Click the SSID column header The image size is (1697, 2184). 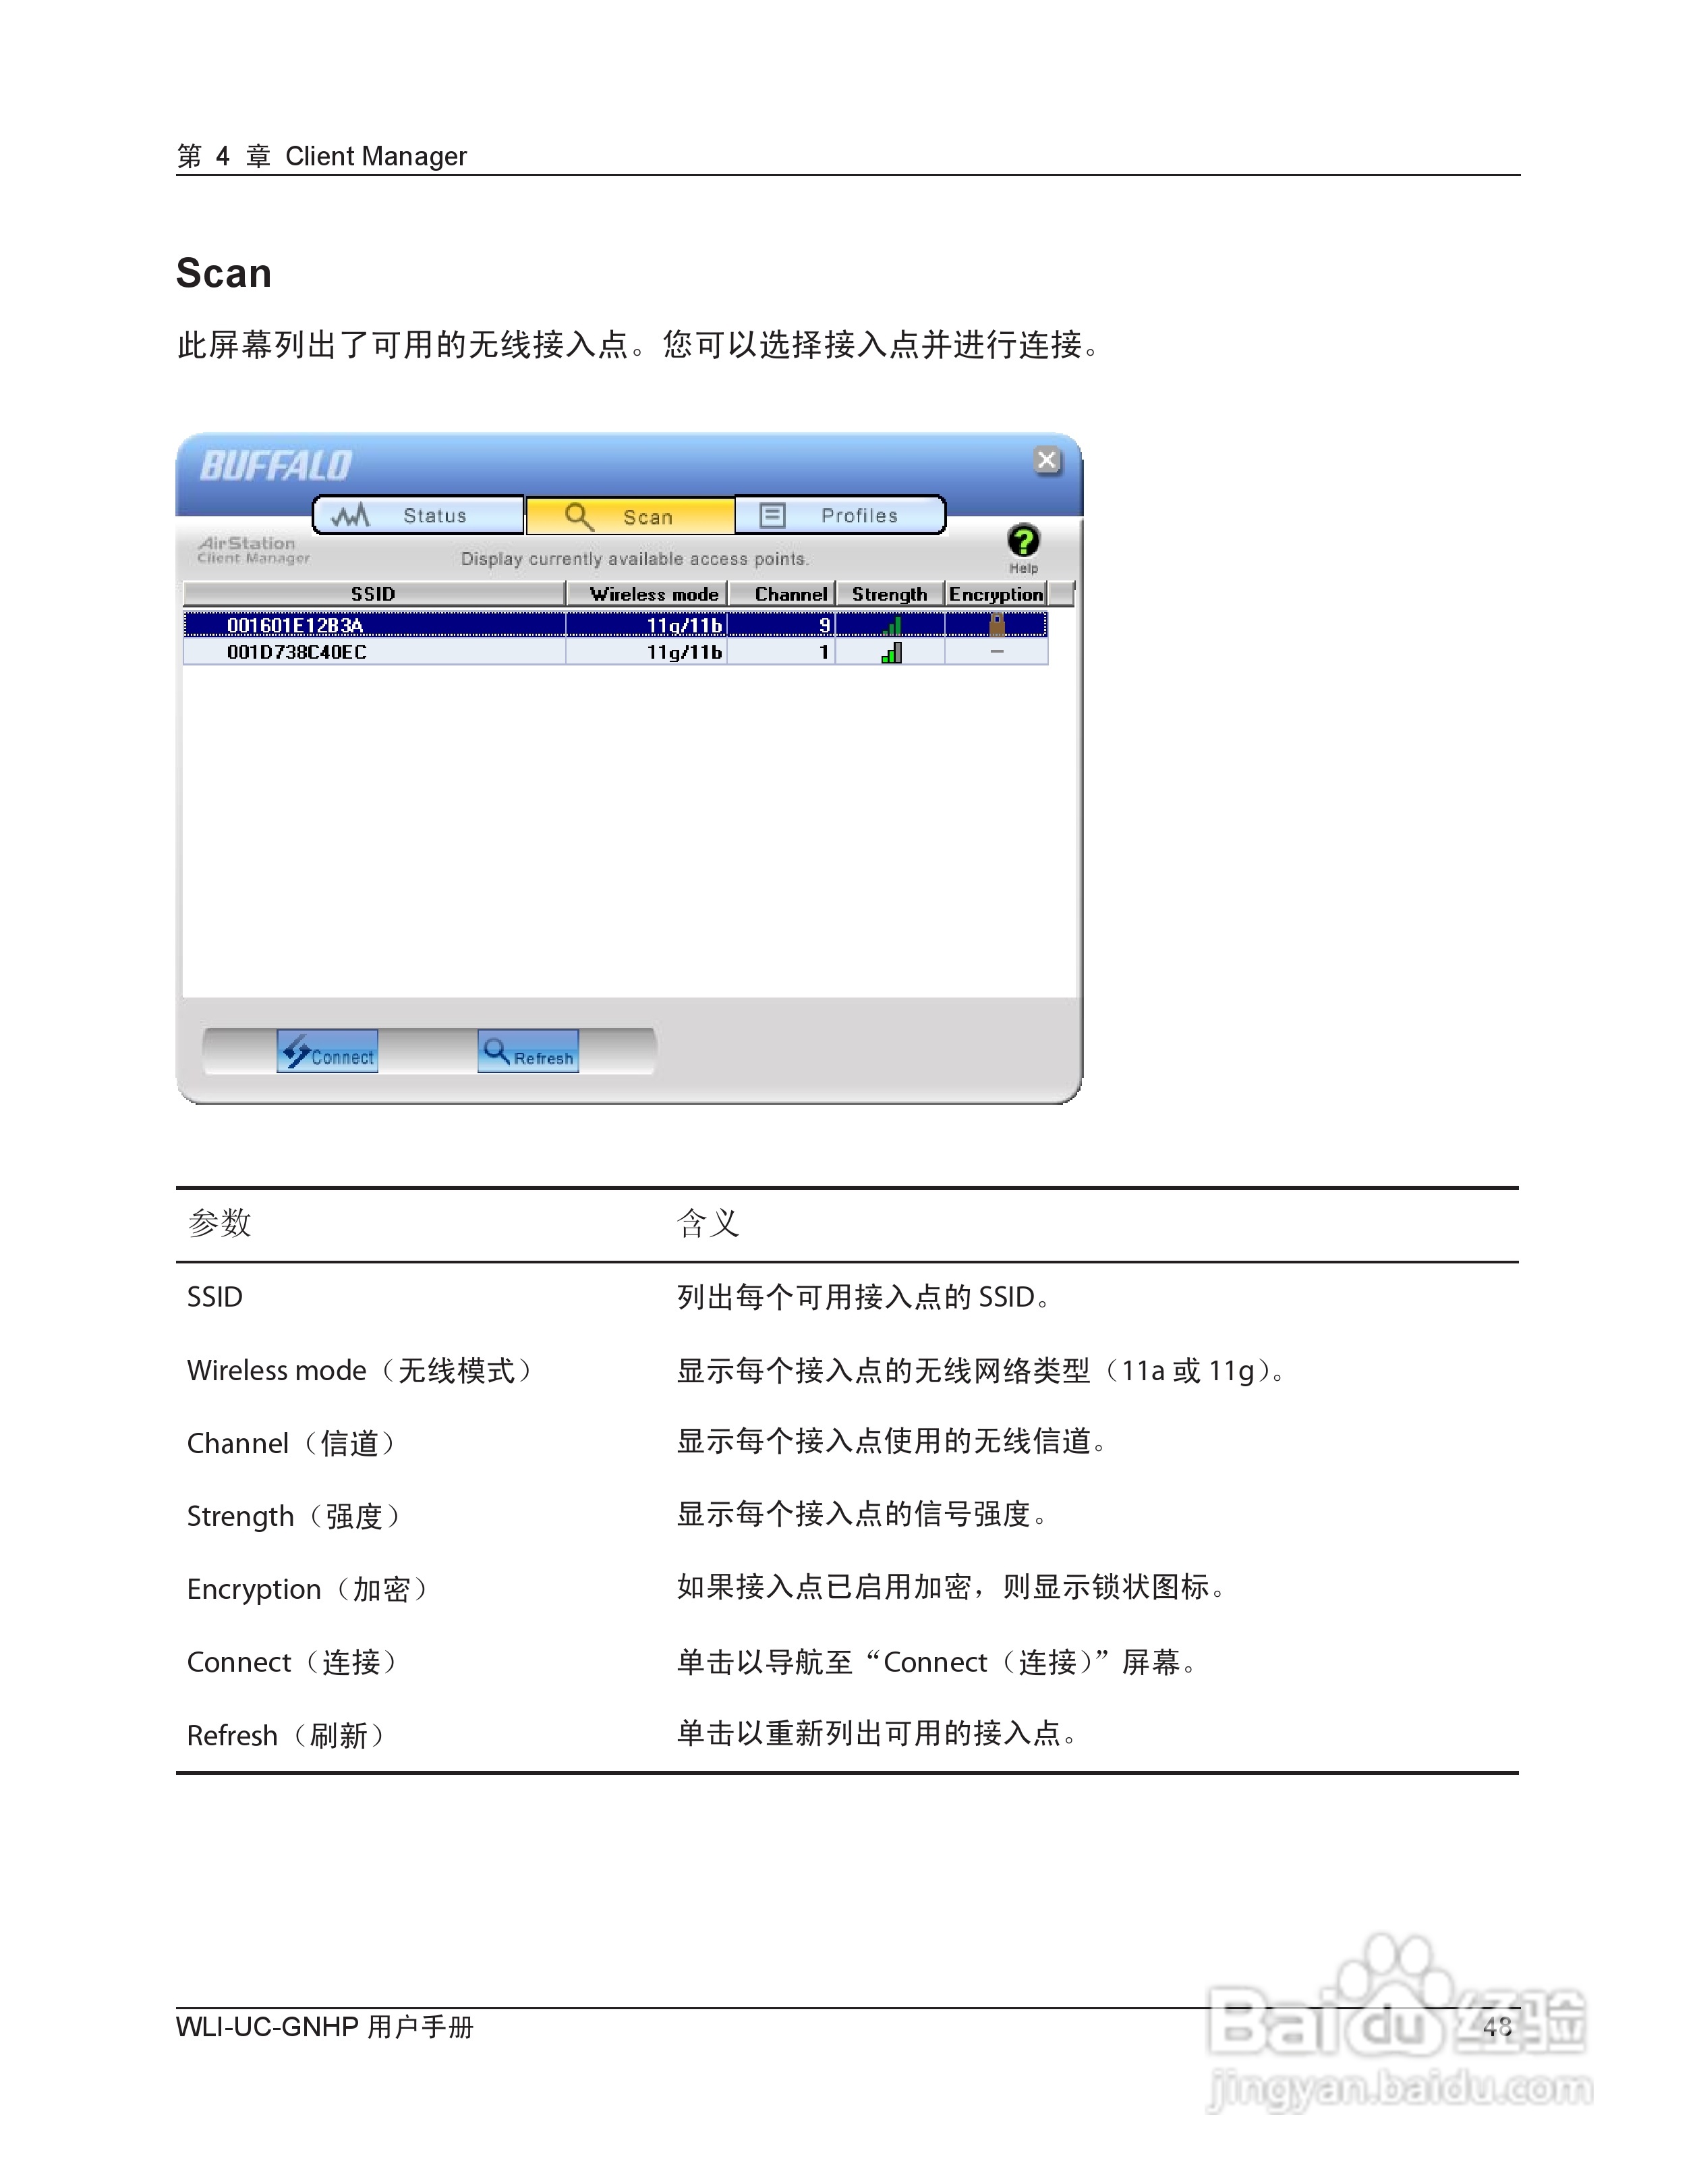(372, 593)
